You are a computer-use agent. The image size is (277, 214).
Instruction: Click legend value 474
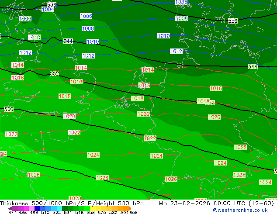13,212
